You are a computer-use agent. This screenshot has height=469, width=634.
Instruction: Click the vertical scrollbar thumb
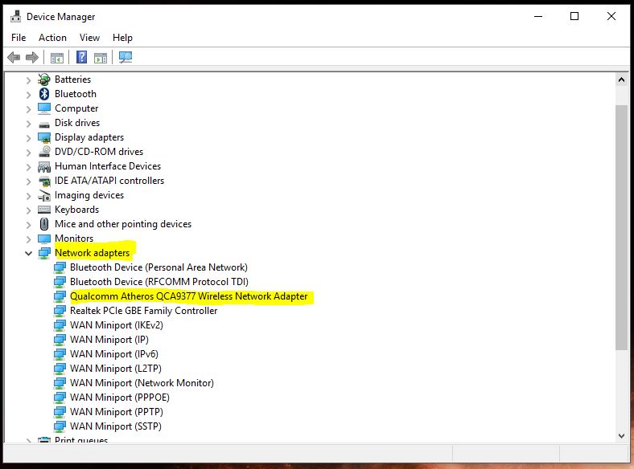621,227
